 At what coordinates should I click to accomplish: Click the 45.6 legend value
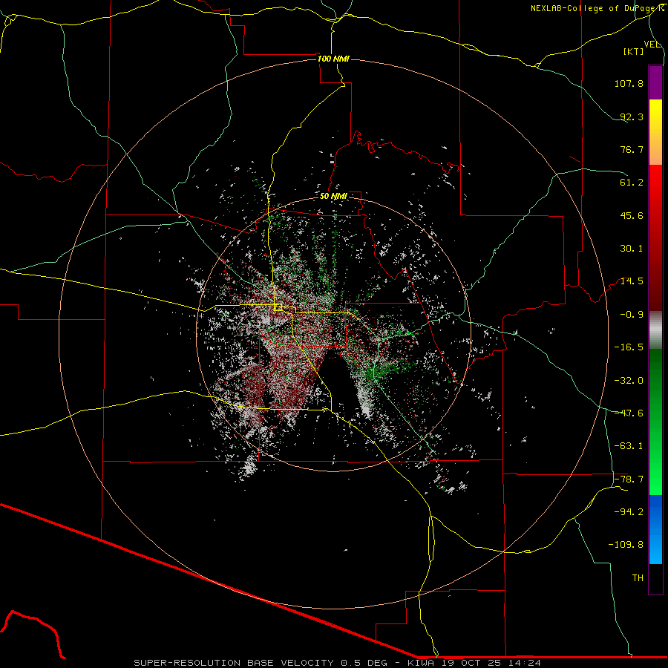pyautogui.click(x=632, y=215)
